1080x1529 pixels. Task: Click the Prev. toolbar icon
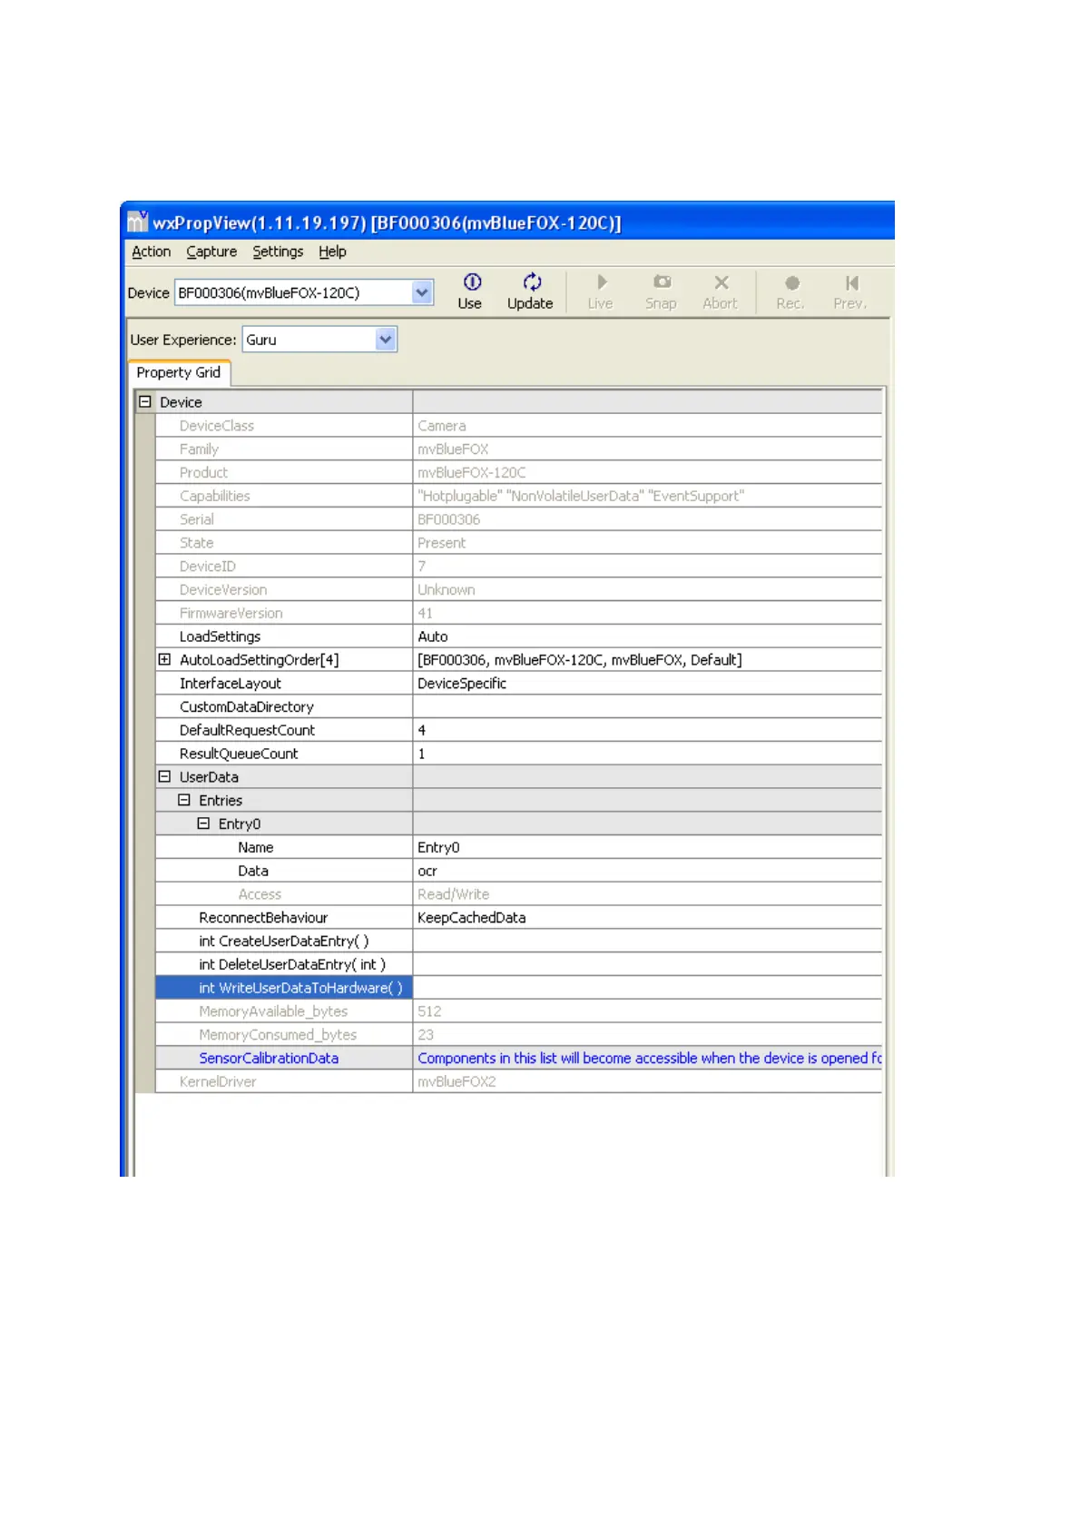pyautogui.click(x=851, y=283)
